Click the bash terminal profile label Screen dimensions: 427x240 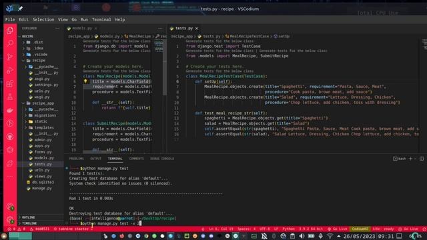coord(400,159)
